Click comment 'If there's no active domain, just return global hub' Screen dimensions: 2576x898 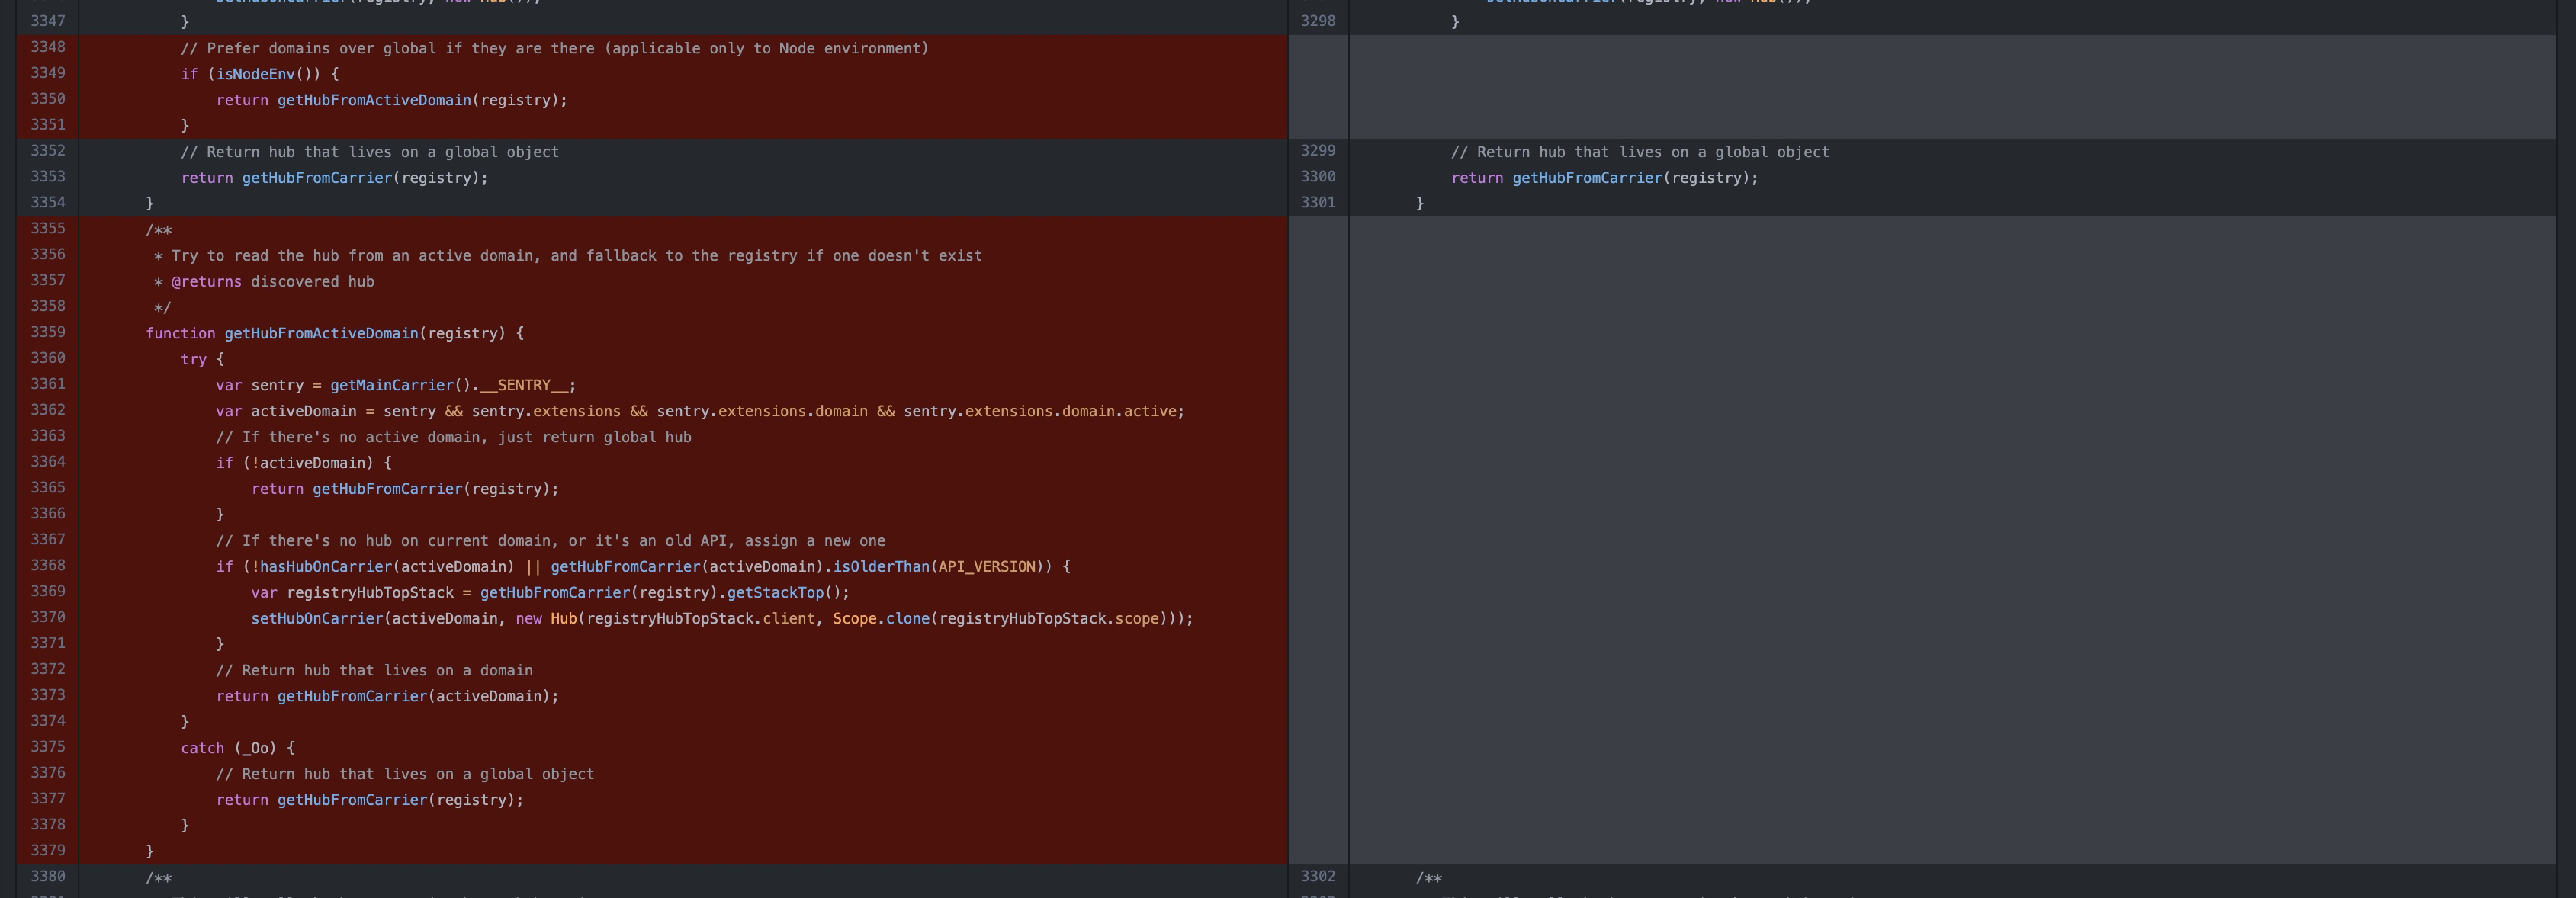click(454, 438)
